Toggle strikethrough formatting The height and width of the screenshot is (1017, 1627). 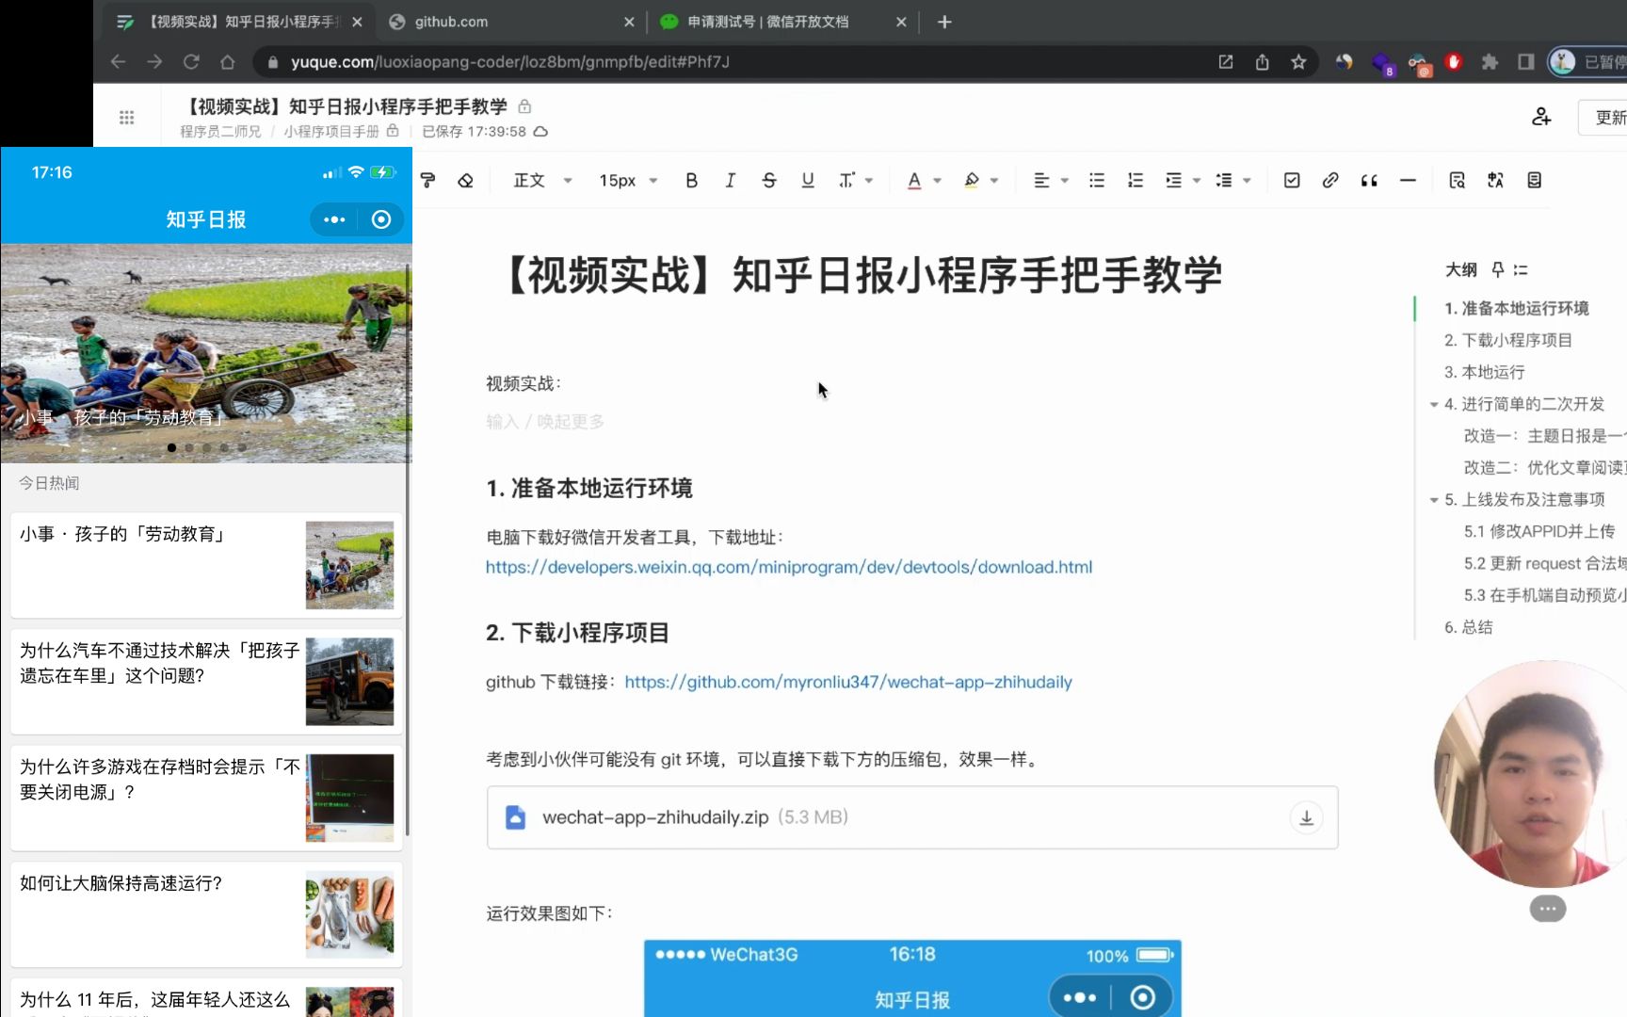(x=769, y=180)
